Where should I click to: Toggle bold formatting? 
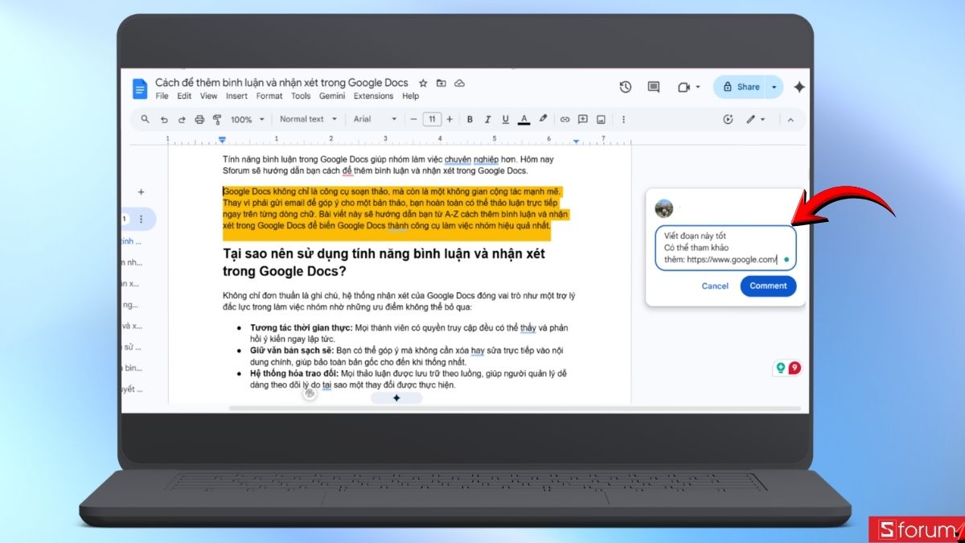pos(470,119)
